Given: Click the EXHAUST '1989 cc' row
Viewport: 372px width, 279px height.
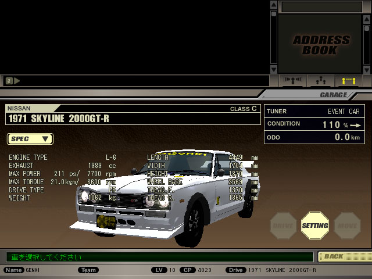Looking at the screenshot, I should pyautogui.click(x=62, y=165).
